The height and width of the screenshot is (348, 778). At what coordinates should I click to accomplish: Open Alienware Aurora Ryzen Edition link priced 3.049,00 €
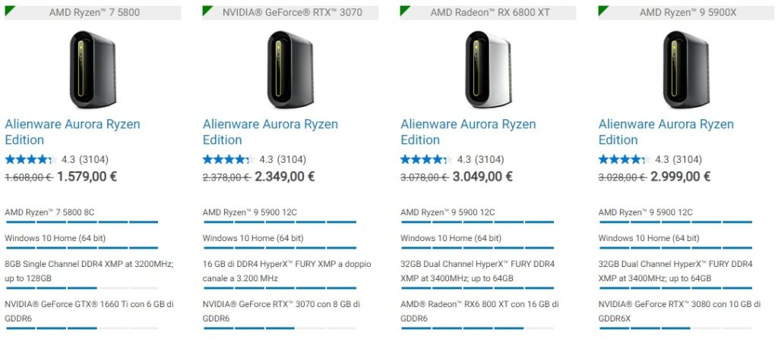pyautogui.click(x=468, y=132)
